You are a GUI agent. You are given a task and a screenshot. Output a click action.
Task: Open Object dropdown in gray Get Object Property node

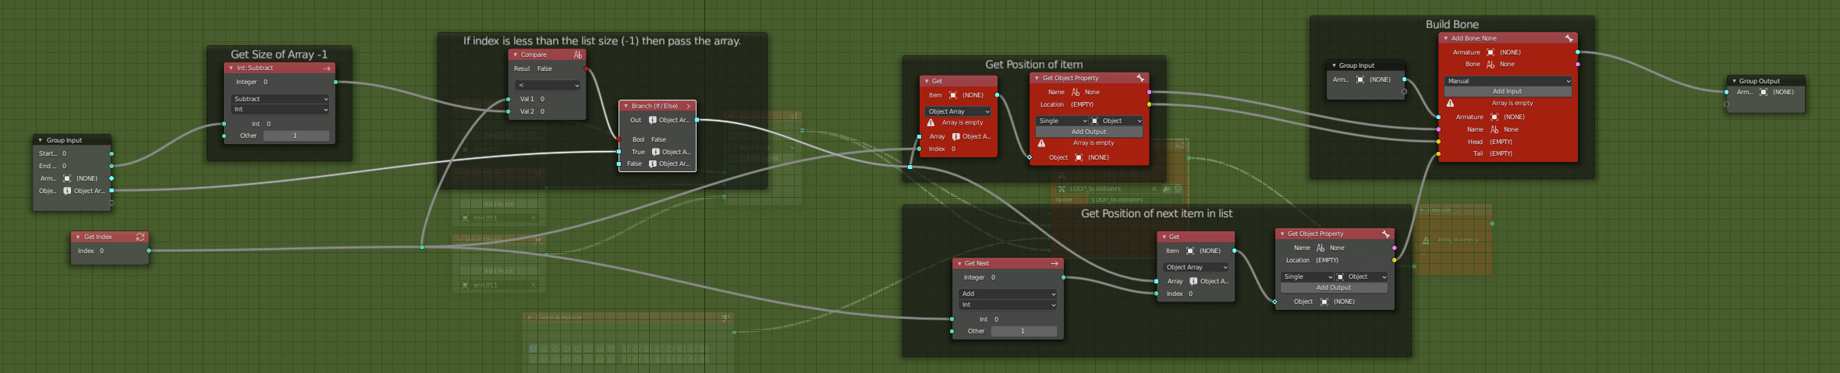coord(1361,277)
